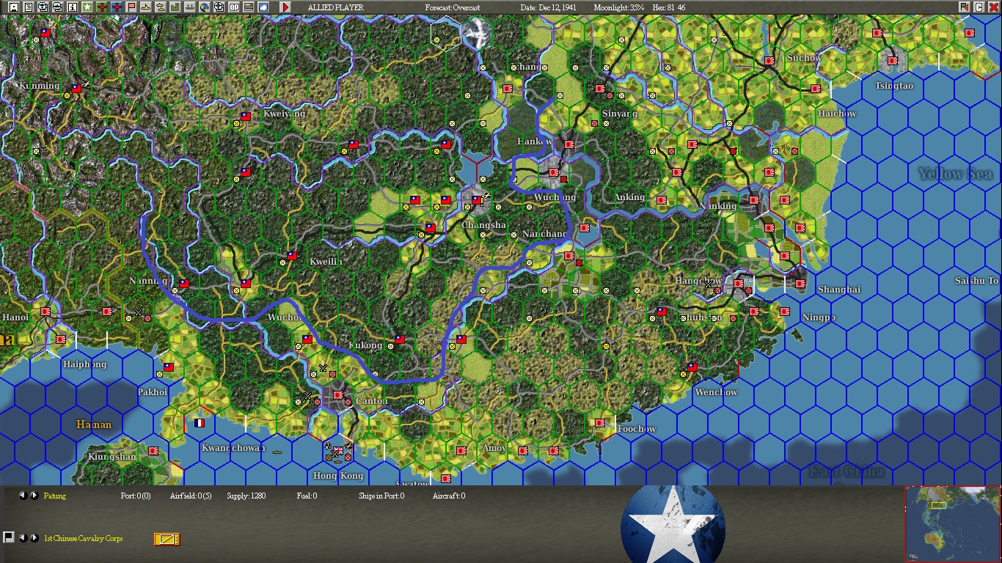Click the Kweiyang city label
Viewport: 1002px width, 563px height.
point(284,114)
